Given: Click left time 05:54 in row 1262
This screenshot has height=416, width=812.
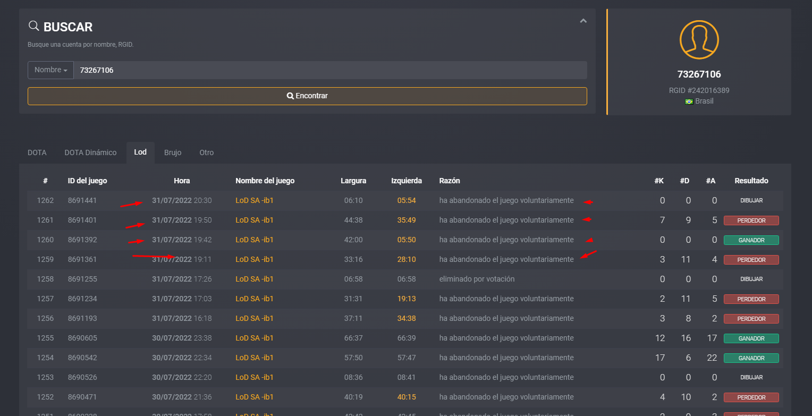Looking at the screenshot, I should pyautogui.click(x=407, y=200).
